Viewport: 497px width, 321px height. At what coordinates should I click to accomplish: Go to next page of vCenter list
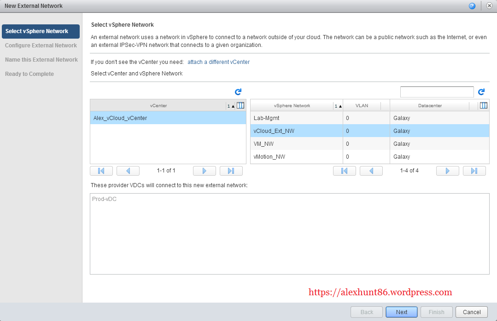(205, 171)
